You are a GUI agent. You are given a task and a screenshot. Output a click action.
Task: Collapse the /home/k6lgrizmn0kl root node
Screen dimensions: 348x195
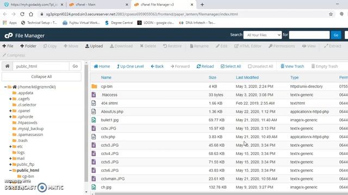[x=5, y=87]
